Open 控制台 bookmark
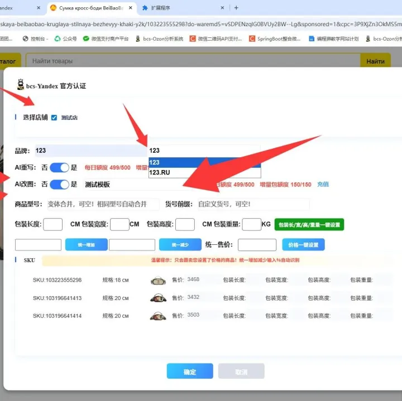This screenshot has height=401, width=402. tap(36, 38)
